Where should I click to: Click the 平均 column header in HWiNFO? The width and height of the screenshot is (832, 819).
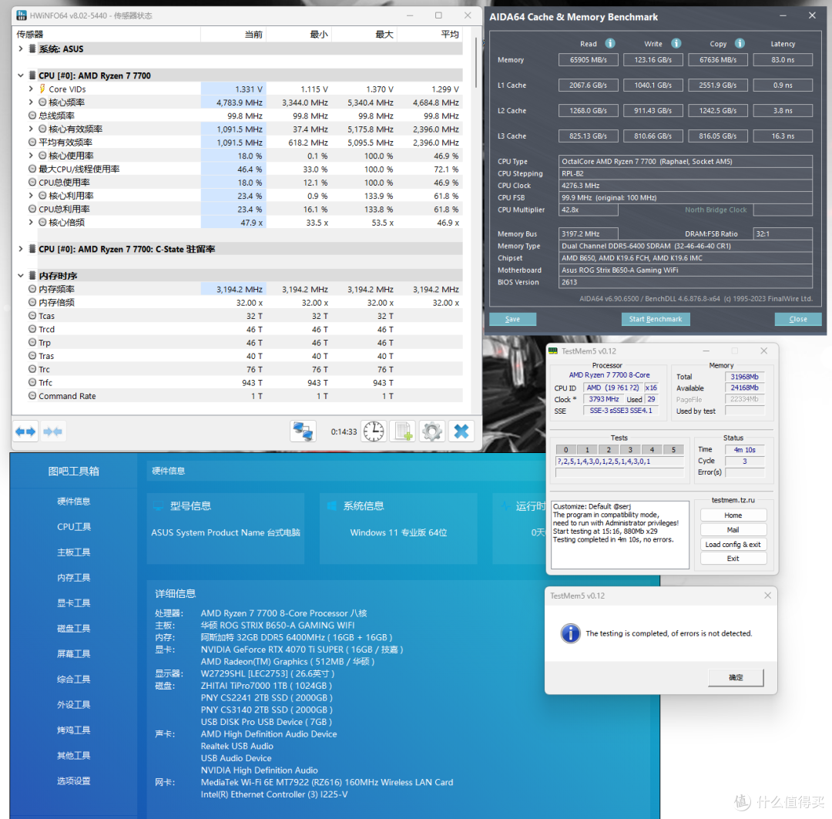coord(429,35)
